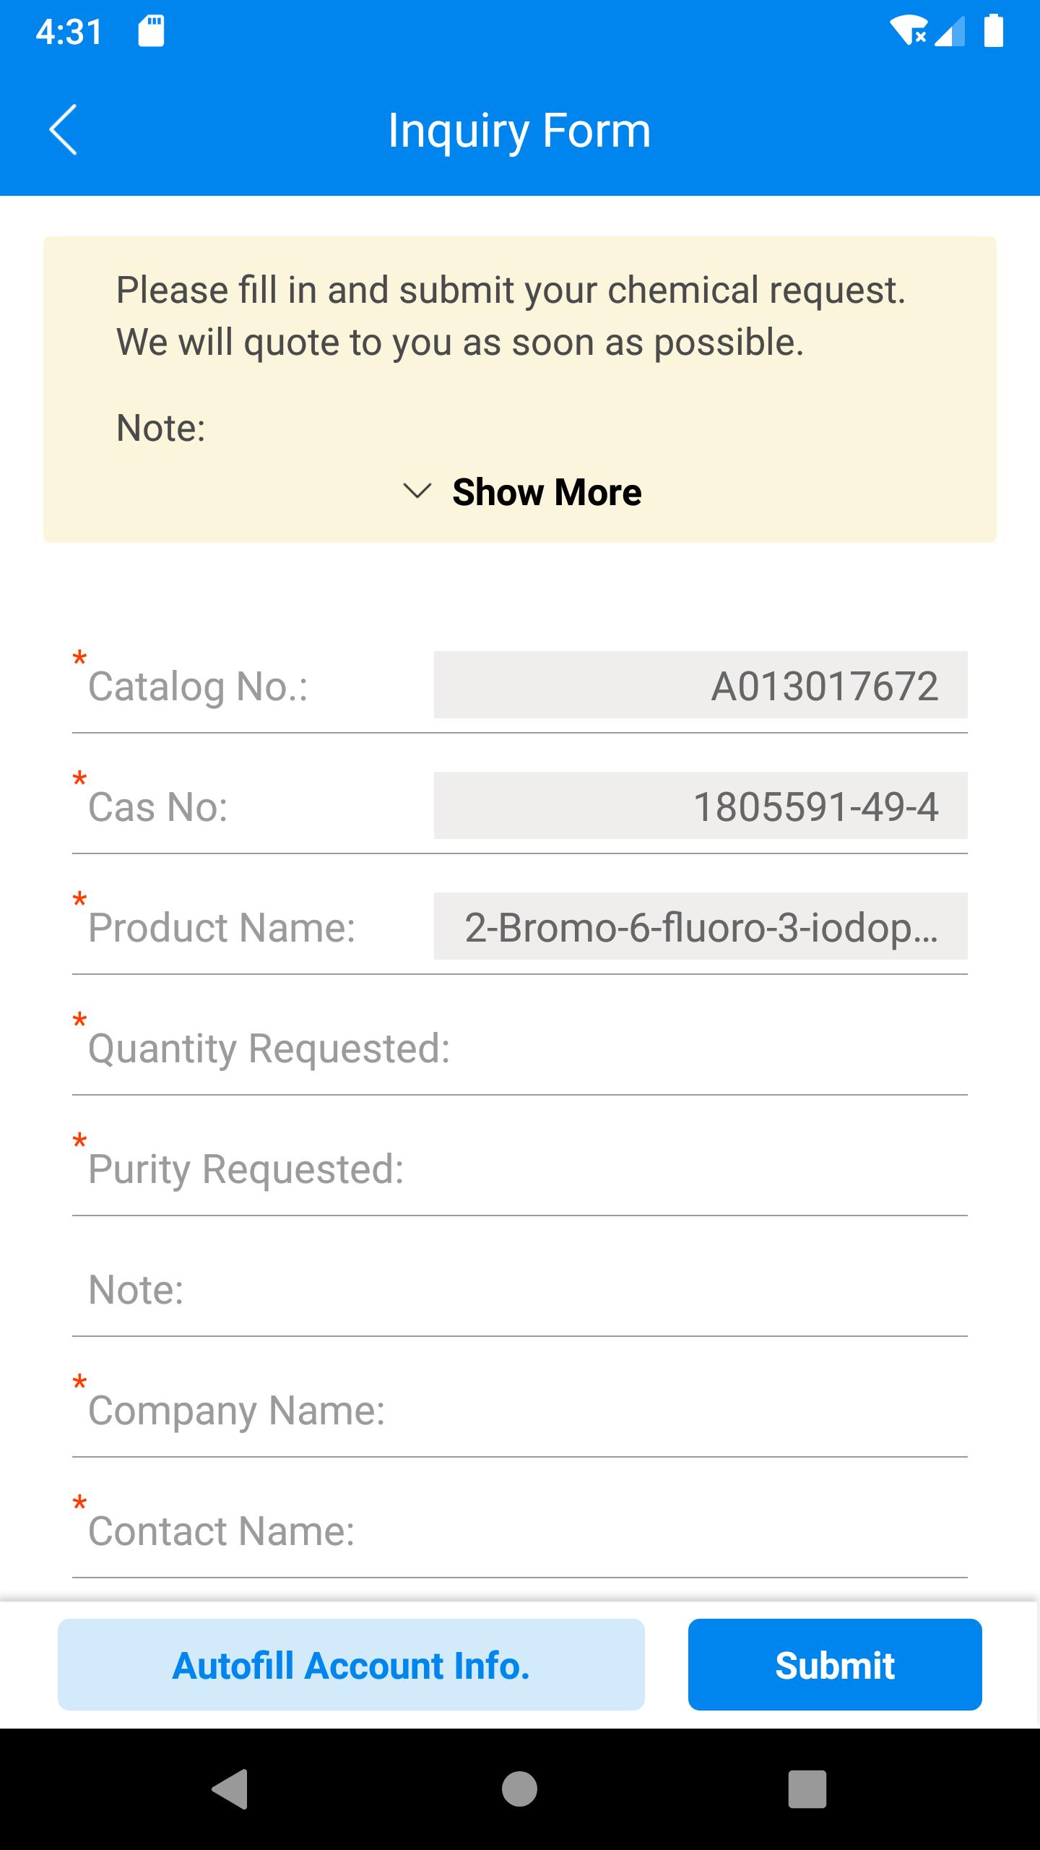Tap the Android home circle button
The image size is (1040, 1850).
pos(519,1789)
